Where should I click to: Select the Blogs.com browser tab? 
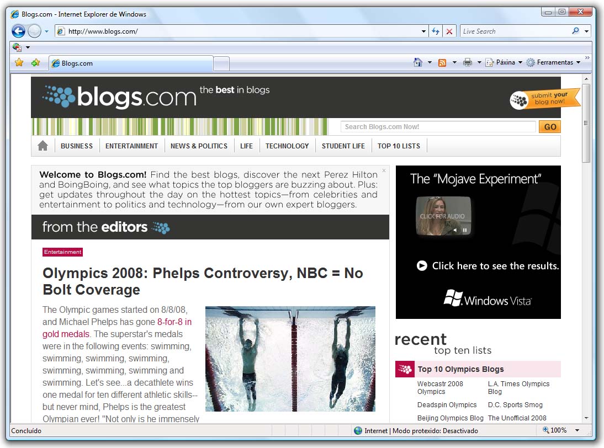pyautogui.click(x=131, y=63)
